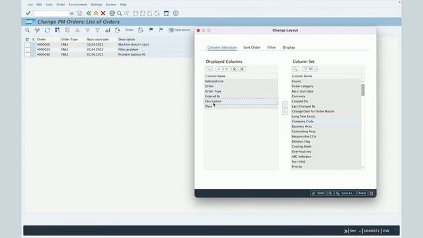Click the Details magnifier icon in list toolbar
The image size is (423, 238).
27,30
